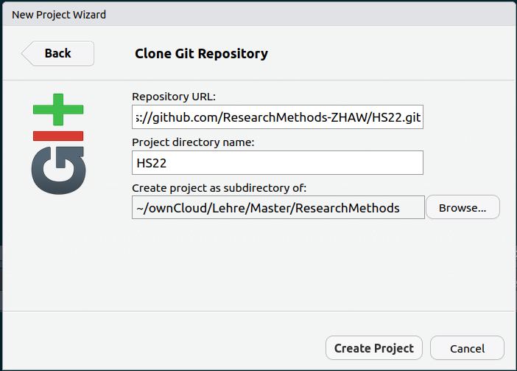The height and width of the screenshot is (371, 517).
Task: Click inside the Project directory name field
Action: [278, 163]
